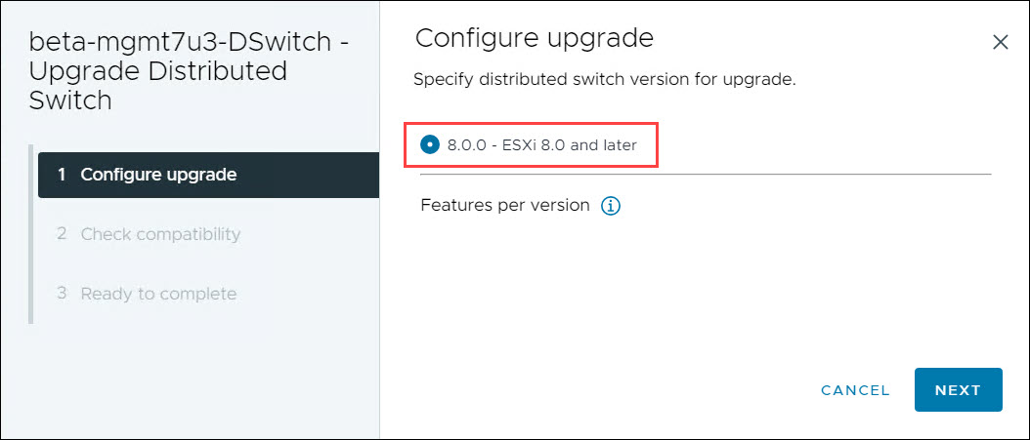This screenshot has height=440, width=1030.
Task: Click step number 3 in the sidebar
Action: pos(62,293)
